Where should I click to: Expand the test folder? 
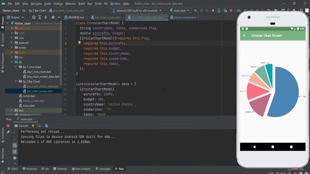(12, 110)
